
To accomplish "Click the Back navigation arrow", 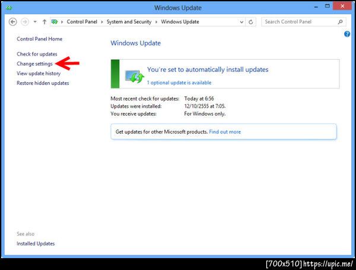I will coord(12,22).
